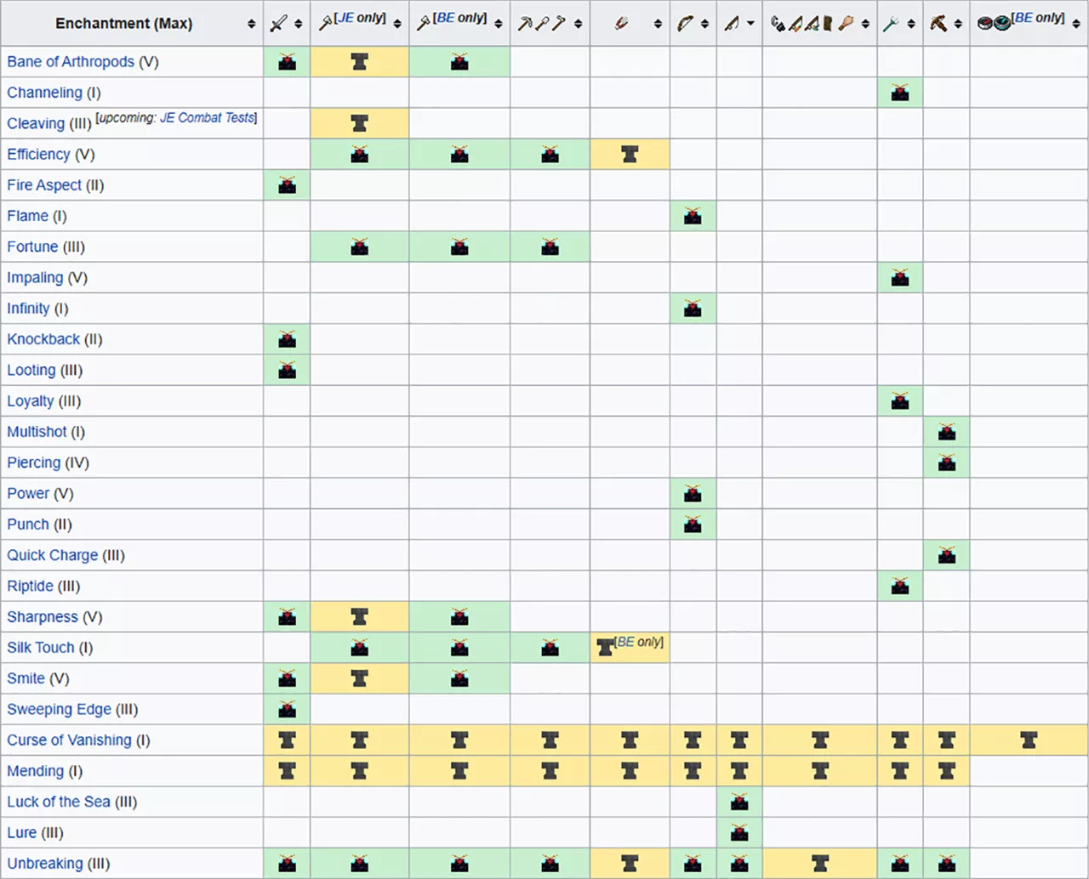Click the enchanting table icon in Lure row

pos(739,832)
